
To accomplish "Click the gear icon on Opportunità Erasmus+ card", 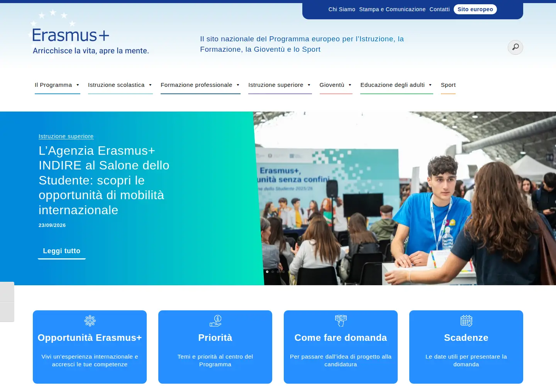I will pos(90,321).
